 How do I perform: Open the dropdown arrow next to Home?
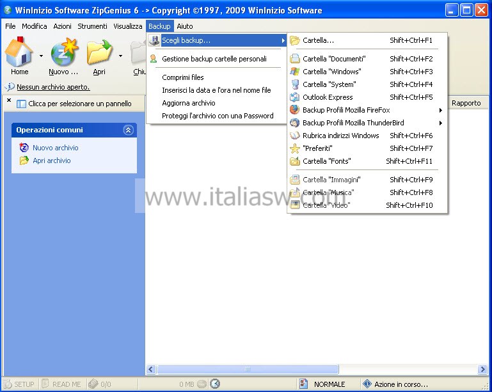(x=41, y=56)
